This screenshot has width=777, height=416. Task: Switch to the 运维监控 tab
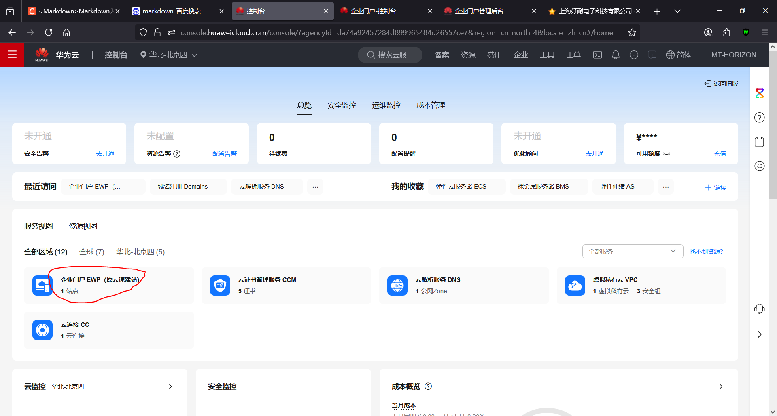(386, 105)
